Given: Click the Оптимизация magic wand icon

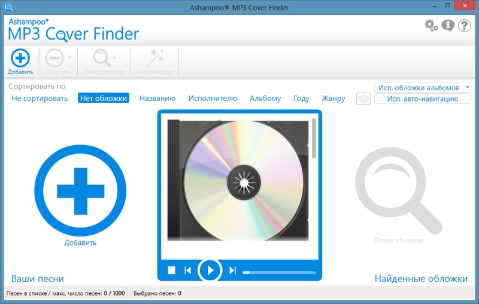Looking at the screenshot, I should [x=155, y=59].
